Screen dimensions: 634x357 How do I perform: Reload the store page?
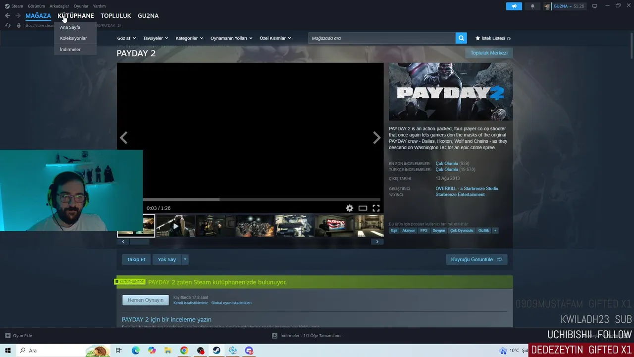click(x=7, y=25)
